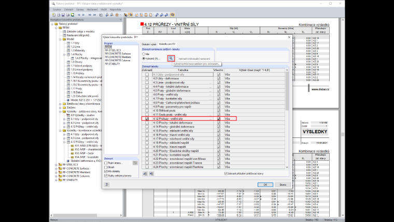
Task: Cancel the dialog with Storno
Action: [283, 185]
